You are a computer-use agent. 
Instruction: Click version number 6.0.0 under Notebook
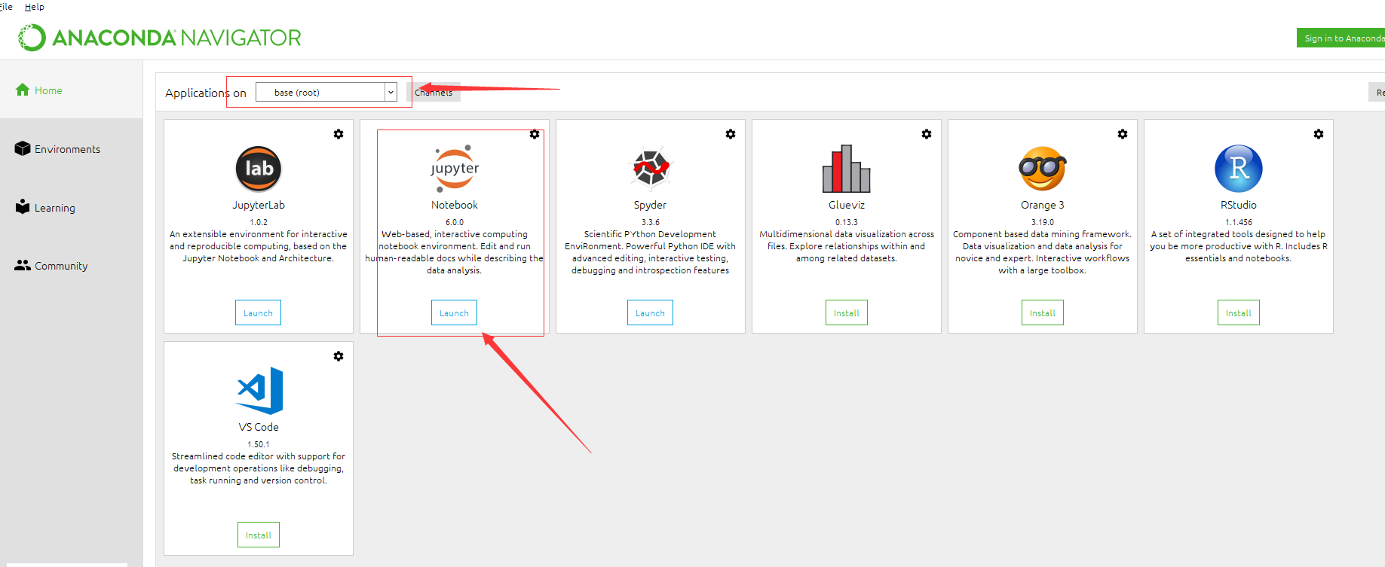pyautogui.click(x=455, y=222)
